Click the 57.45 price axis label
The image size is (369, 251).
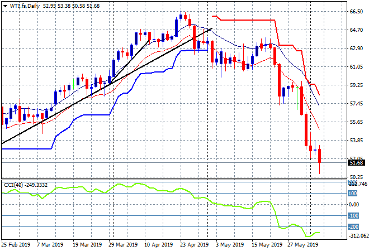356,104
